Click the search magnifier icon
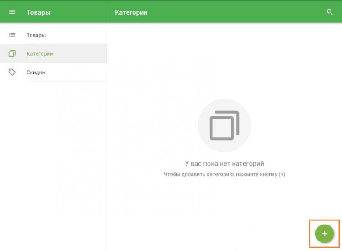 tap(330, 12)
